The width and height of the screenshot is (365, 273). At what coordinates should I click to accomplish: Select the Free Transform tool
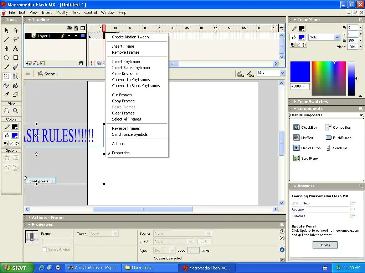click(x=6, y=76)
